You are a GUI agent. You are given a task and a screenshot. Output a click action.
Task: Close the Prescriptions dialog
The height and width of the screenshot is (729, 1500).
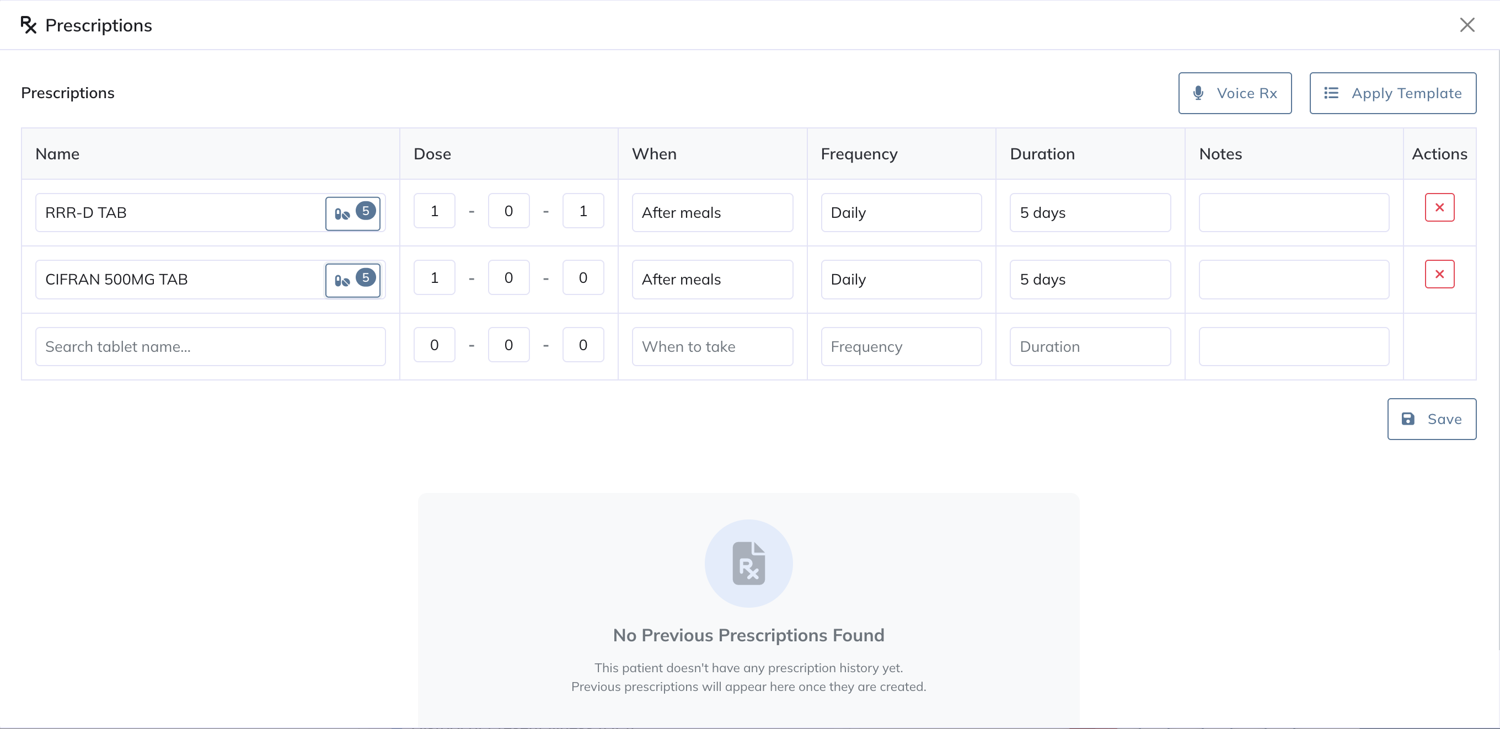click(1467, 25)
